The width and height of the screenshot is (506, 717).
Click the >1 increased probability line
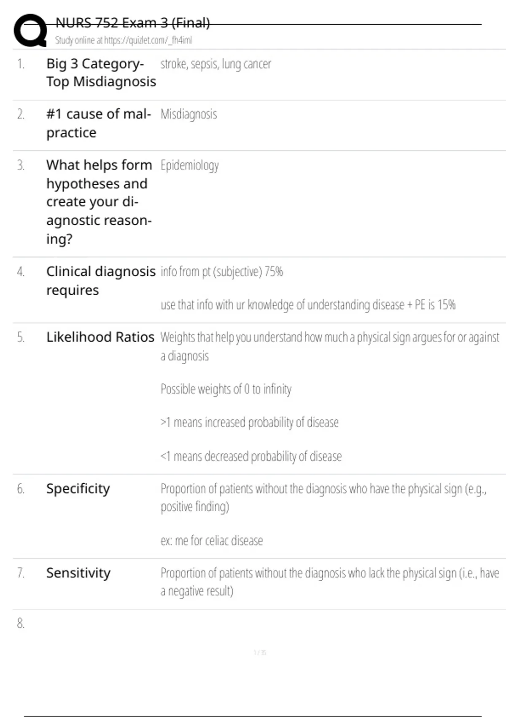tap(249, 422)
